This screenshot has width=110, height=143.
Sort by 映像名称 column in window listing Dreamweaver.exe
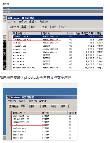(x=27, y=33)
